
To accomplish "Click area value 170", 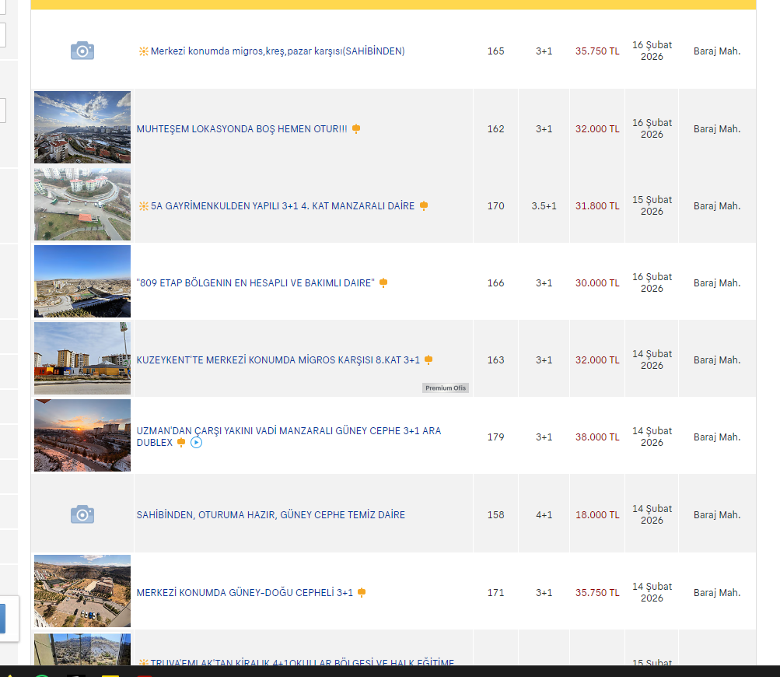I will pyautogui.click(x=496, y=206).
